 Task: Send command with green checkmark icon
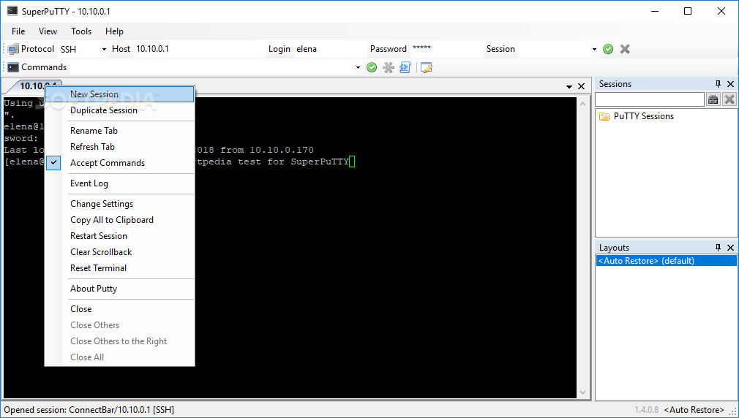(x=372, y=67)
